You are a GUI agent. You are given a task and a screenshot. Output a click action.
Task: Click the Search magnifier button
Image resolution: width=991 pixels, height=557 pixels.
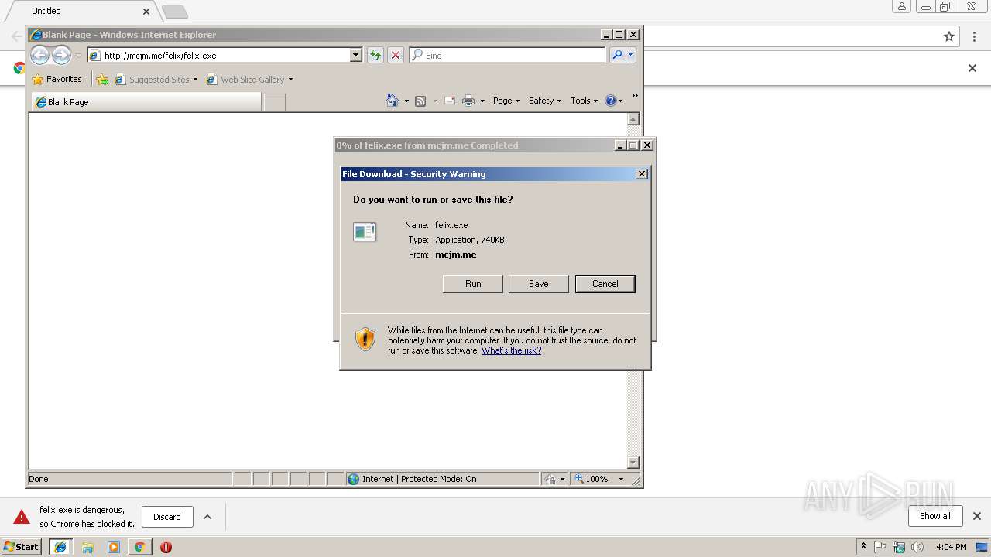click(617, 55)
